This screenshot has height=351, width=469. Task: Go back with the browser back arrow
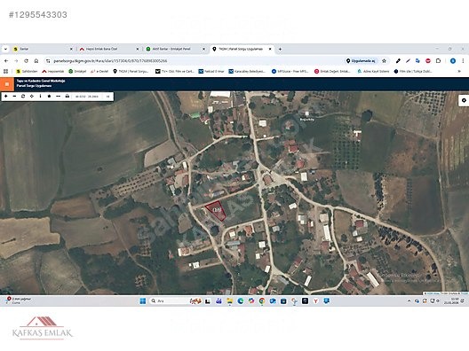(x=6, y=61)
